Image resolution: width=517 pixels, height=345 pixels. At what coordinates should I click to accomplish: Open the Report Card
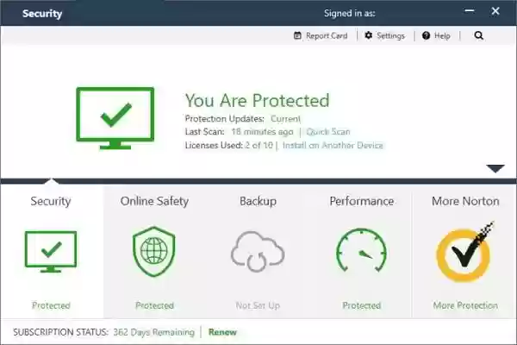(321, 35)
